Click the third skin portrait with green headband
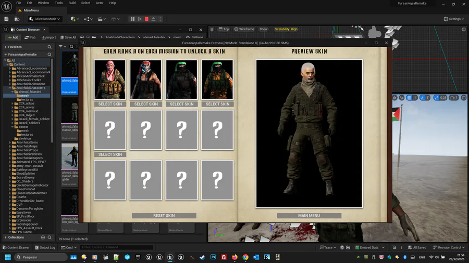This screenshot has width=469, height=263. [x=181, y=80]
